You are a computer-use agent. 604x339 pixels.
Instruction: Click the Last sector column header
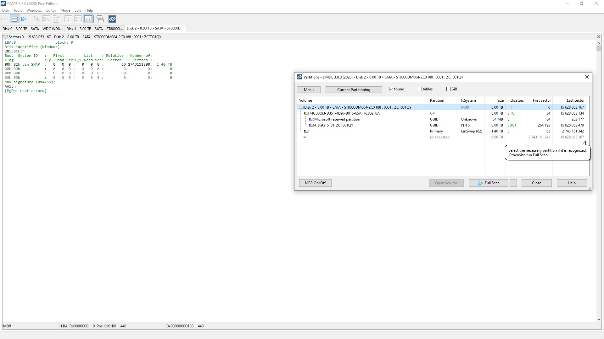[569, 100]
